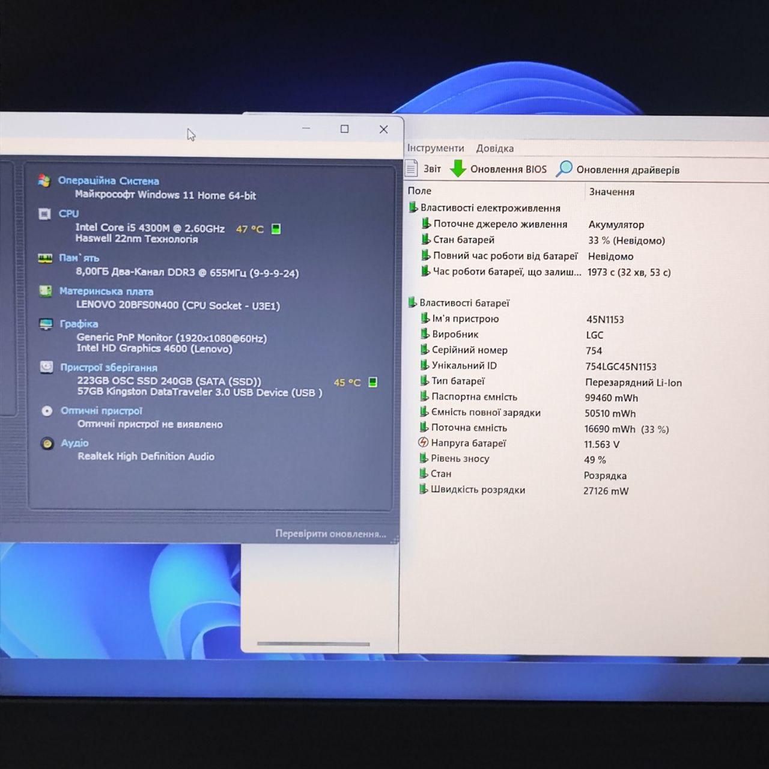Click the Перевірити оновлення link

point(330,533)
